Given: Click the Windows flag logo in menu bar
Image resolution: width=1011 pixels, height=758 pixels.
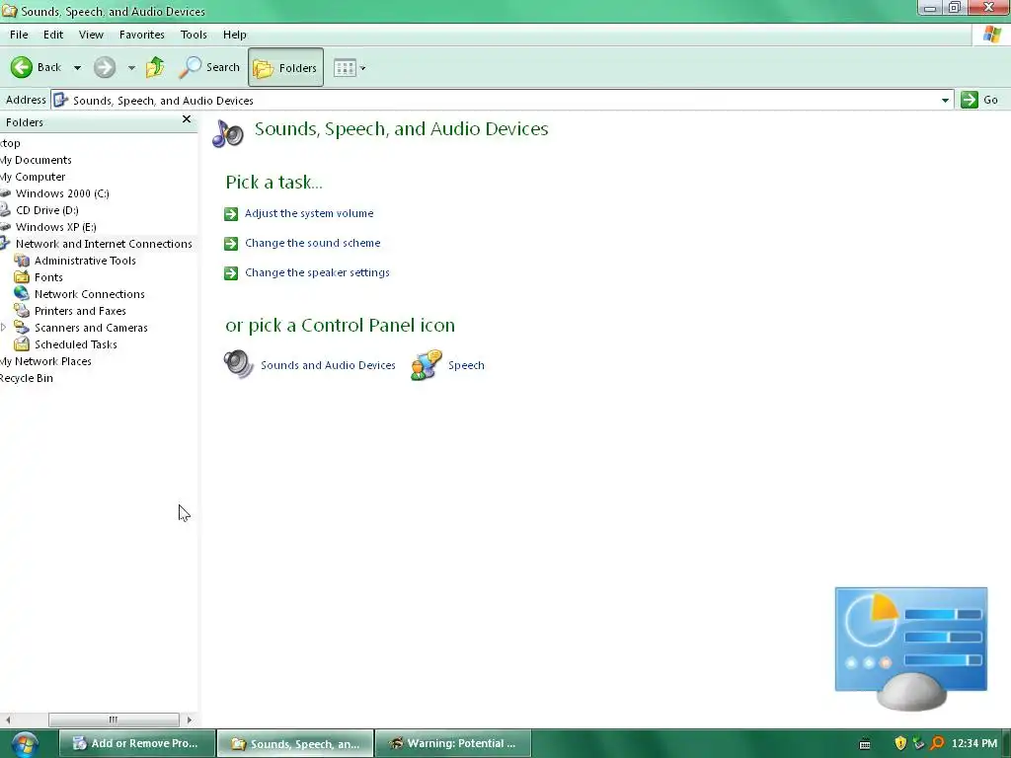Looking at the screenshot, I should click(x=991, y=35).
